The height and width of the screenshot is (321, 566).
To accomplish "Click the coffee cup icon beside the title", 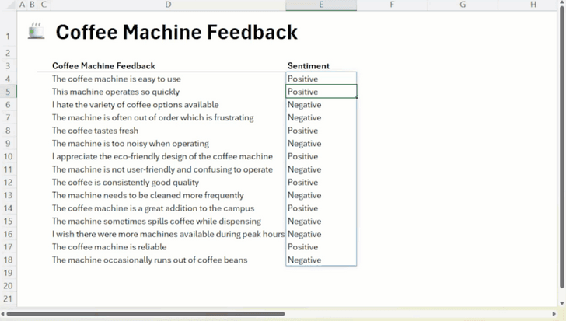I will coord(36,31).
